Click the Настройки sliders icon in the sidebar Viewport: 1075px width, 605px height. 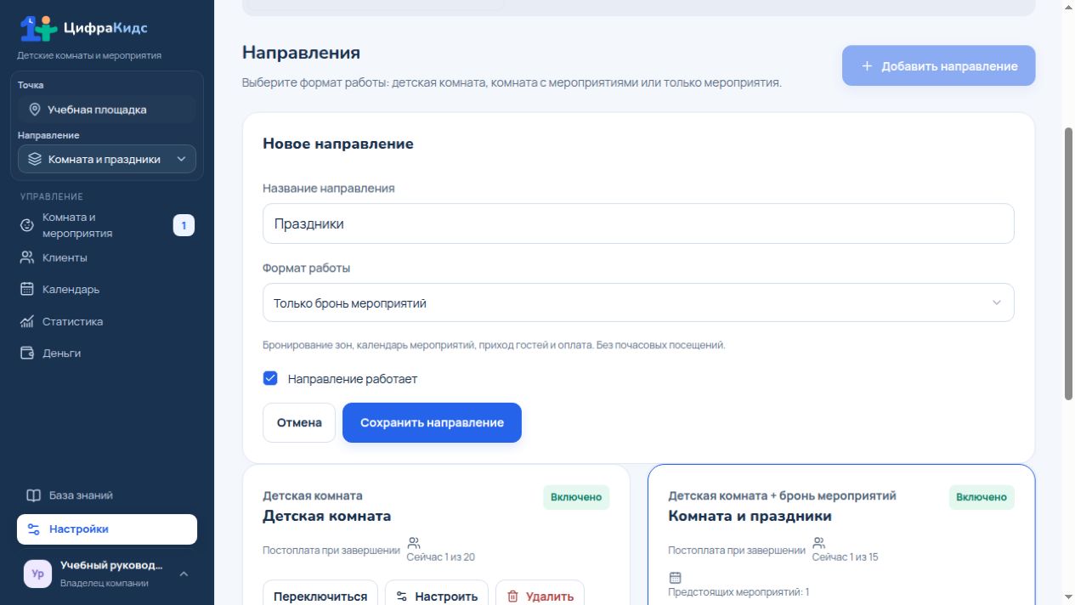(34, 529)
